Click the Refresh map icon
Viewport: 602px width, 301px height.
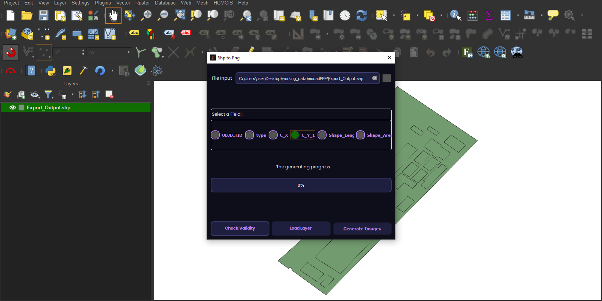click(361, 15)
